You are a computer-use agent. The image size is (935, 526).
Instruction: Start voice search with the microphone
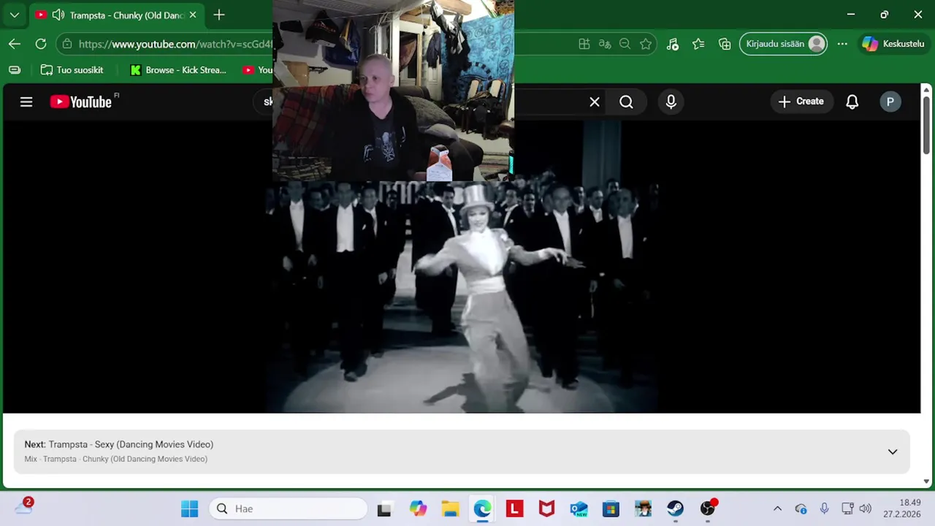(671, 102)
